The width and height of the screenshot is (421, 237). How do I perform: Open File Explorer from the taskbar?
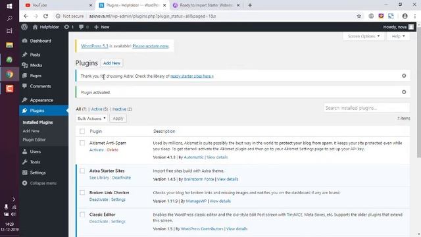point(9,45)
